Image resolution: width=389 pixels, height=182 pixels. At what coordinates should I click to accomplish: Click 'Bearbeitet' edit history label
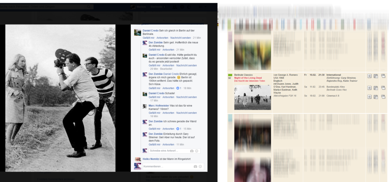tap(166, 69)
